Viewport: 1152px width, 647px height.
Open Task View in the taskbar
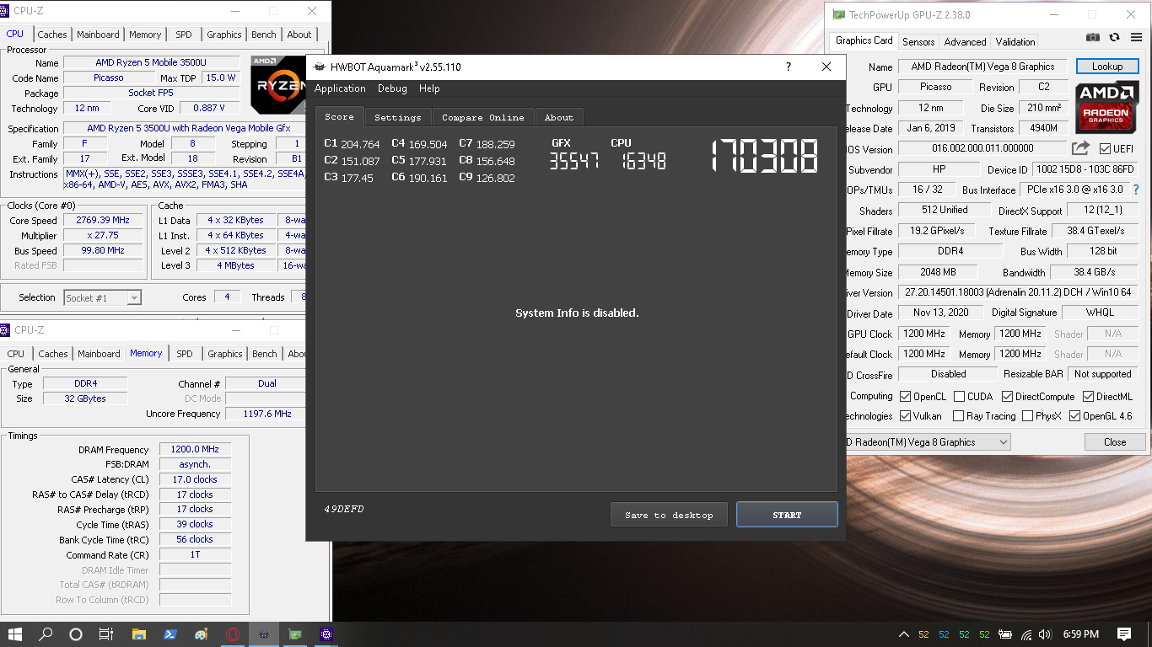[106, 634]
